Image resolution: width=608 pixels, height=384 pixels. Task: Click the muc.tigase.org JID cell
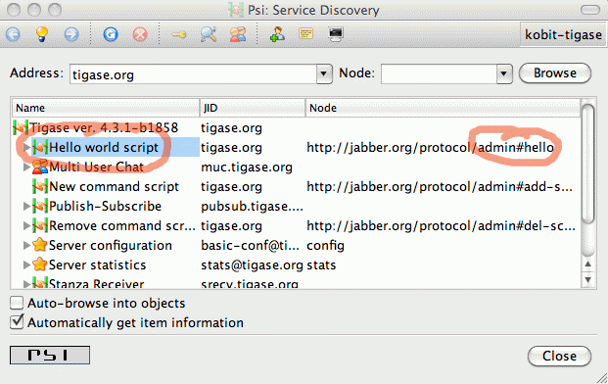pos(247,168)
